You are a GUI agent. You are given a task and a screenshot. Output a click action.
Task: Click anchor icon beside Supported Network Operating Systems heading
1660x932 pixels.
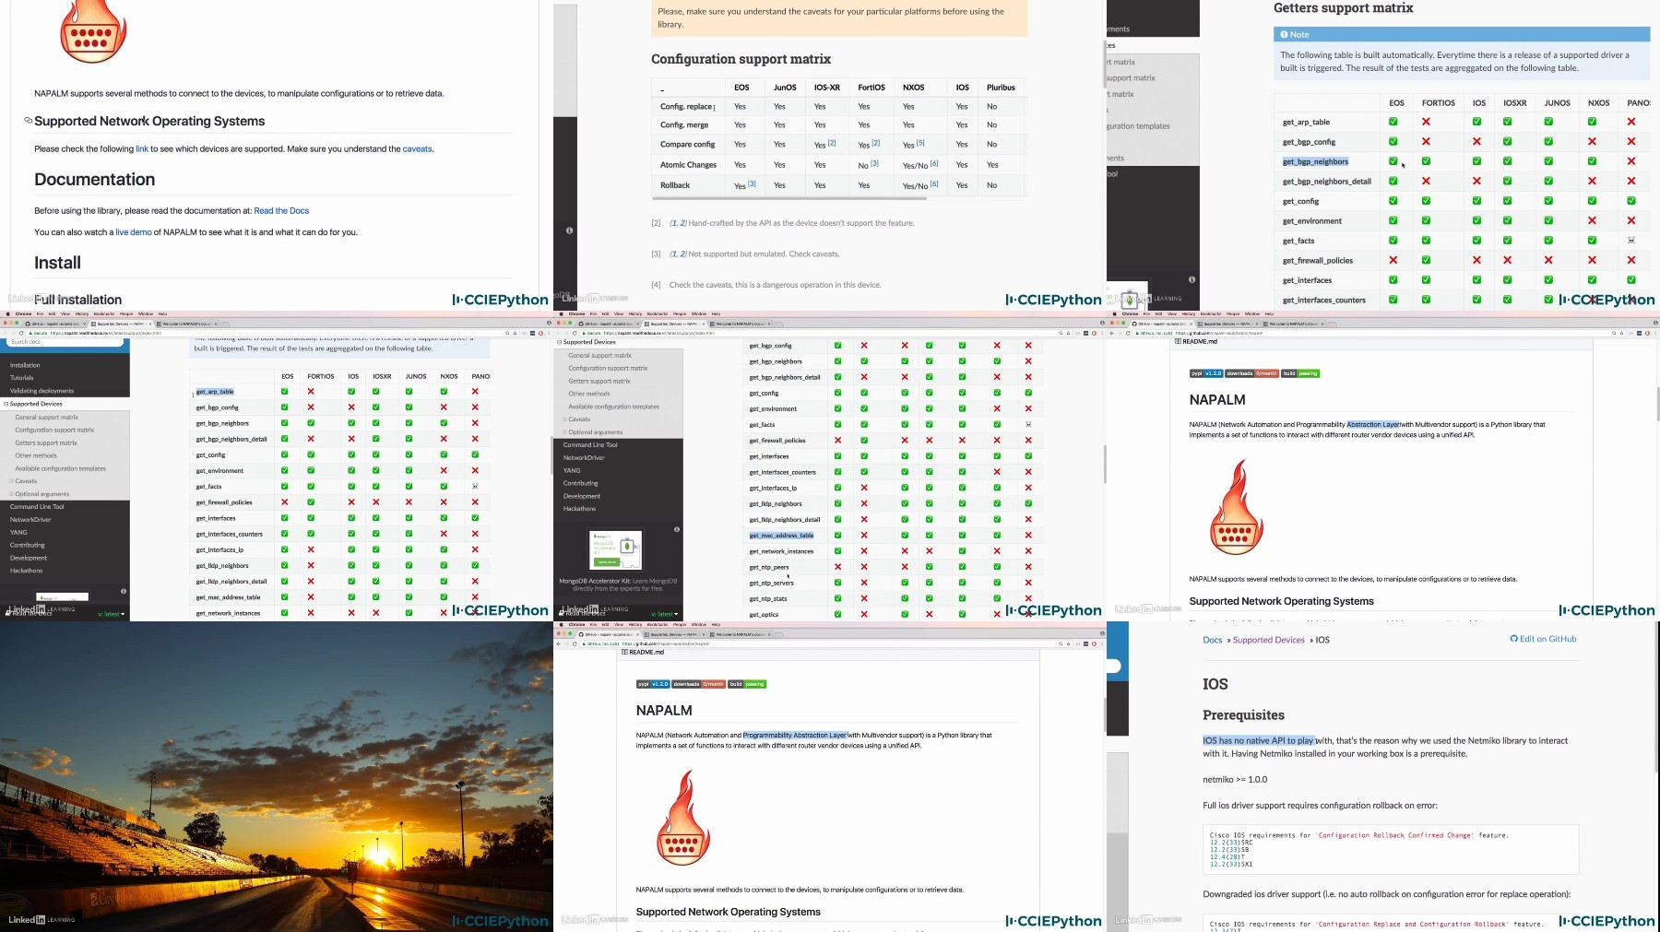click(28, 121)
